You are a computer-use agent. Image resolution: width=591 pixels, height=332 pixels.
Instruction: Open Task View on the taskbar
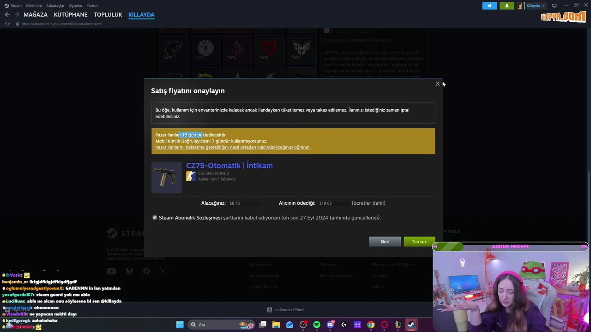coord(263,325)
